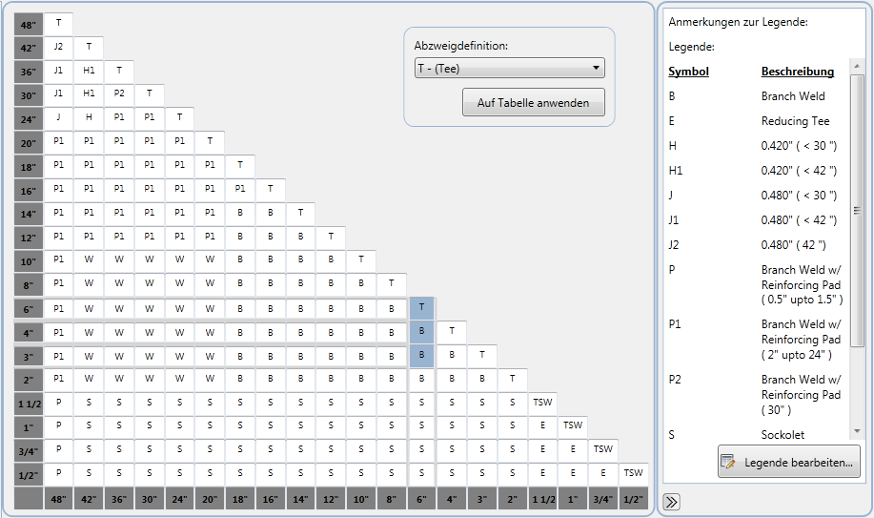
Task: Click the legend scrollbar down arrow
Action: 857,432
